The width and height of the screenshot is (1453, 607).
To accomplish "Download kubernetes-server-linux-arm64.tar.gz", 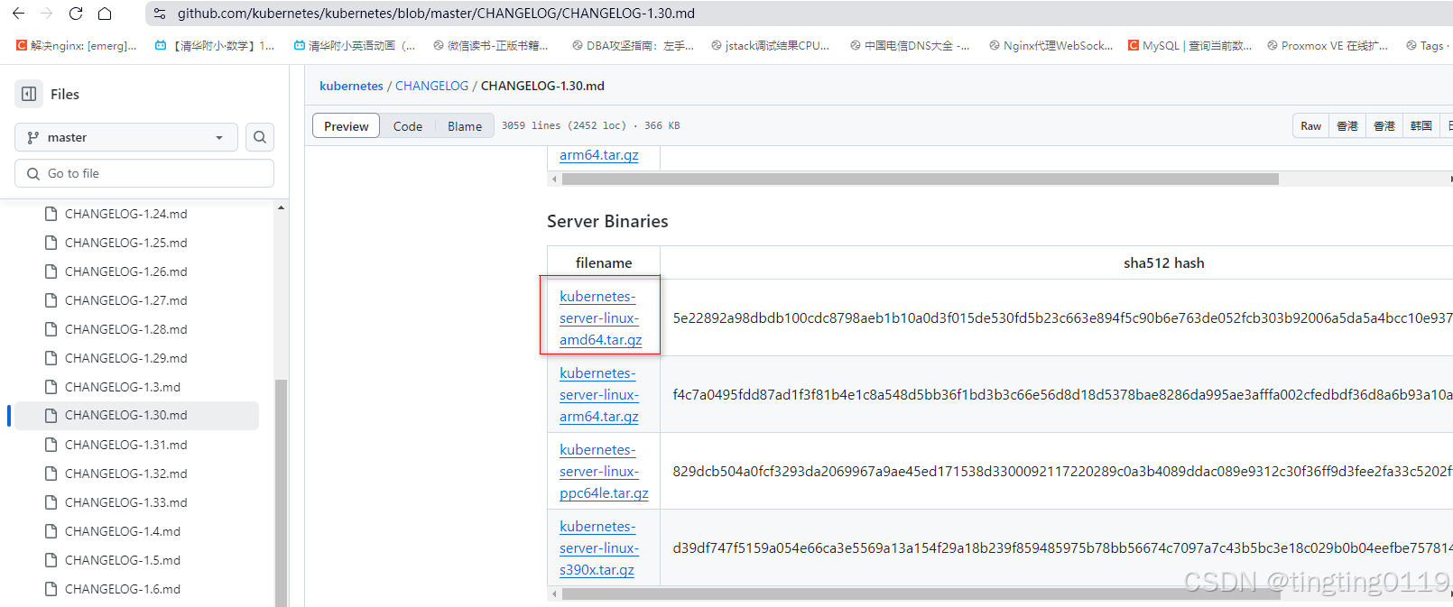I will (599, 394).
